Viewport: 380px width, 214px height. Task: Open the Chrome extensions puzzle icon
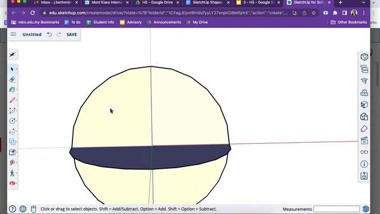point(335,13)
